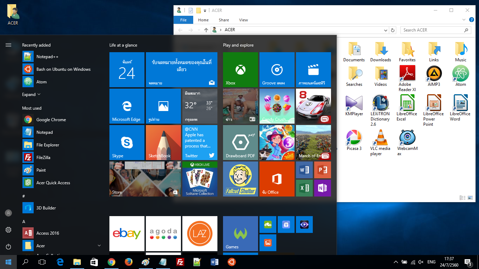Open the Twitter tile
The image size is (479, 269).
click(200, 143)
